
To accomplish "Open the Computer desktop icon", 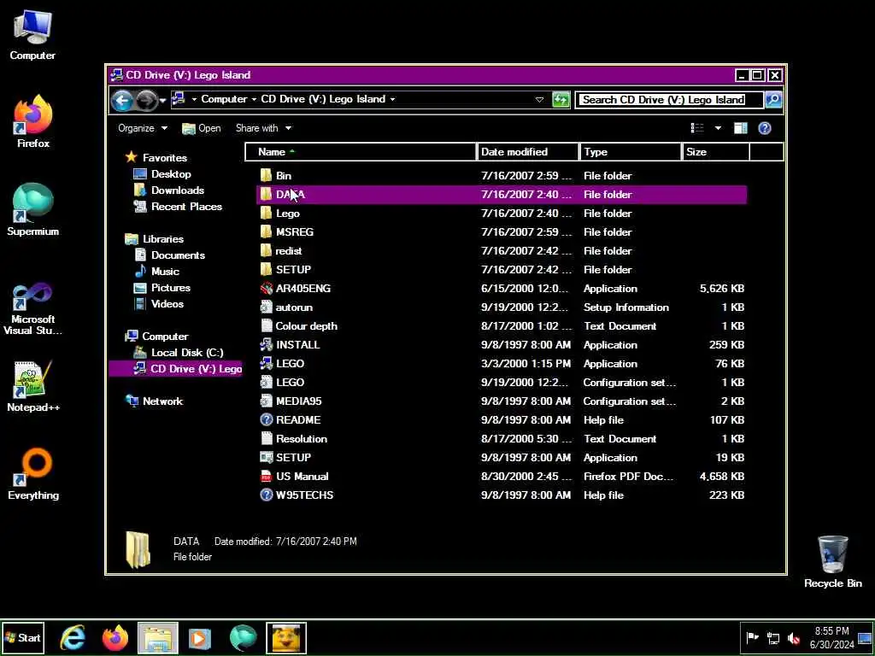I will point(32,34).
